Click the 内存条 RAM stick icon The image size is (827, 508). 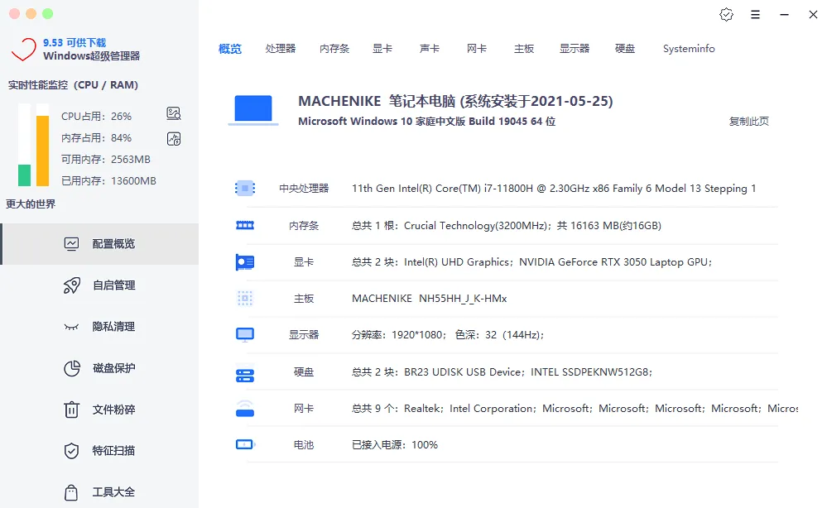click(245, 226)
